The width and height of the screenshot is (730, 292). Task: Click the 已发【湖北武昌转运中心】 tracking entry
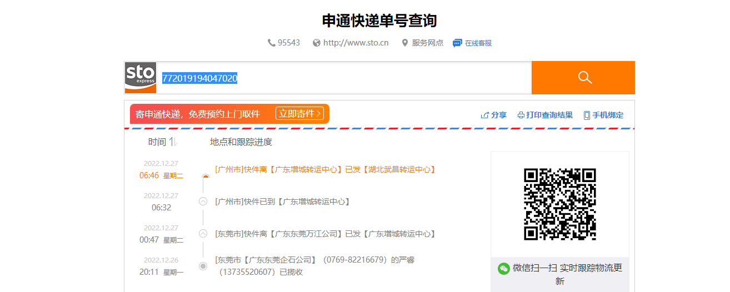[326, 169]
